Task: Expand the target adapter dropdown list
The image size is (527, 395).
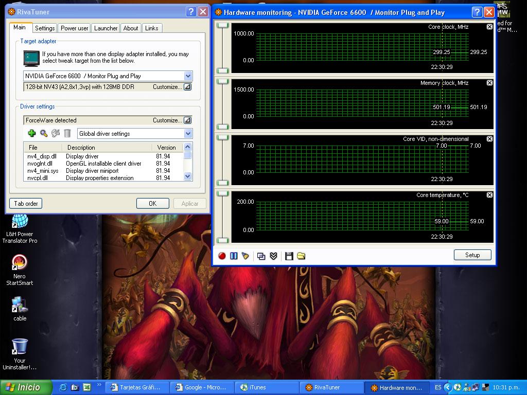Action: pos(188,76)
